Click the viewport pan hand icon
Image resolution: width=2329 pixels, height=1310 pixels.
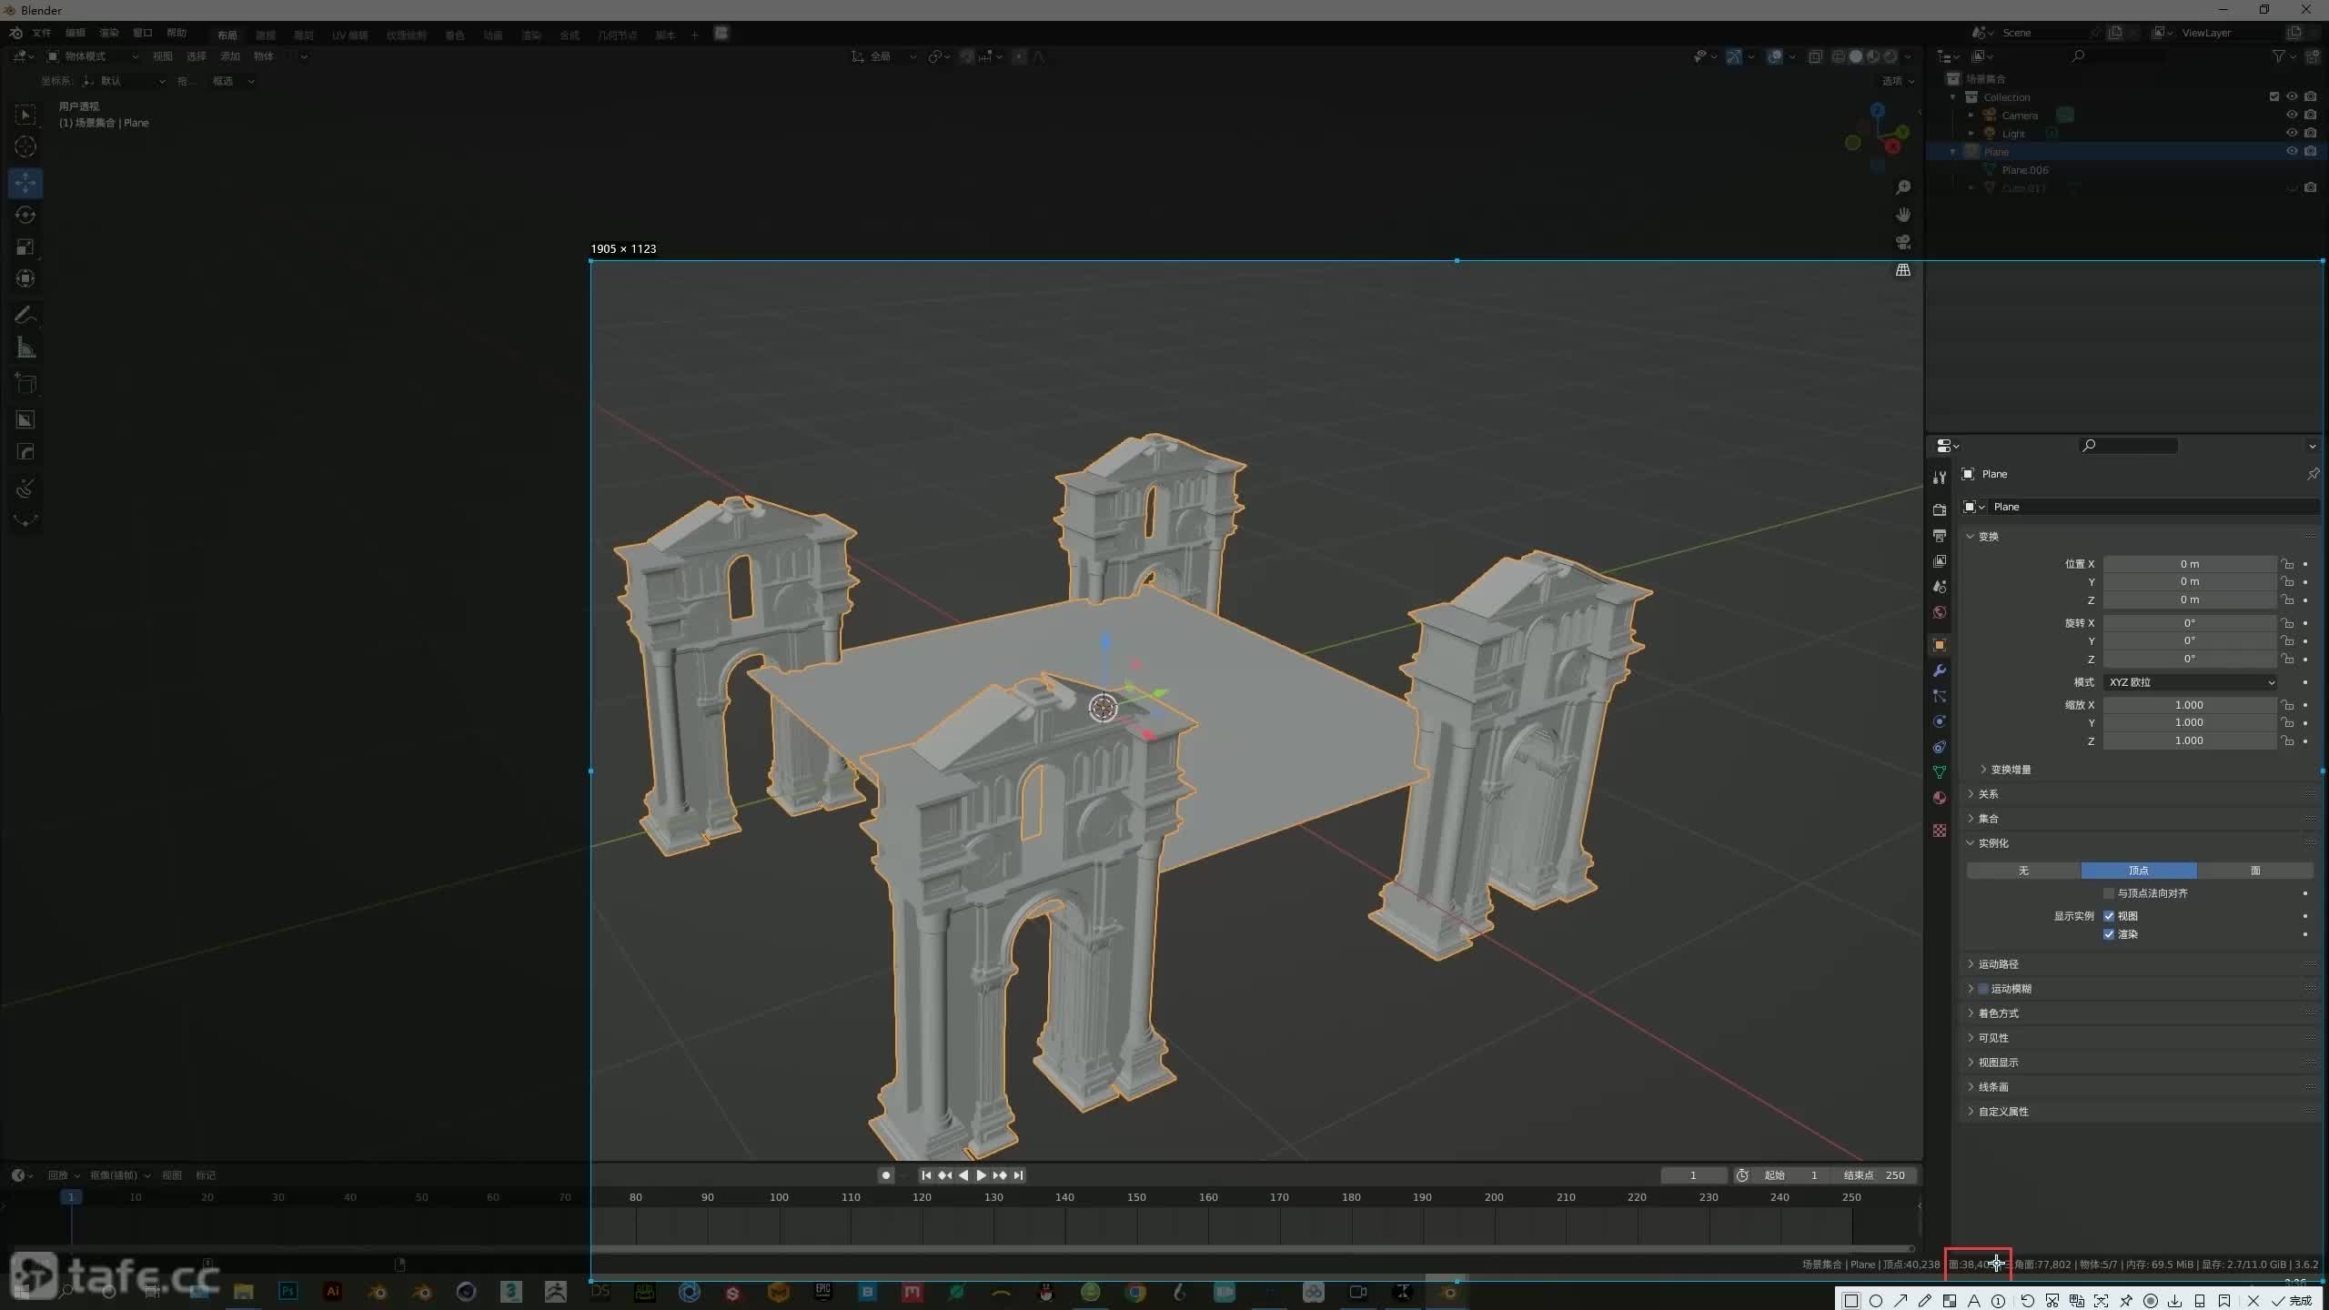(1903, 215)
